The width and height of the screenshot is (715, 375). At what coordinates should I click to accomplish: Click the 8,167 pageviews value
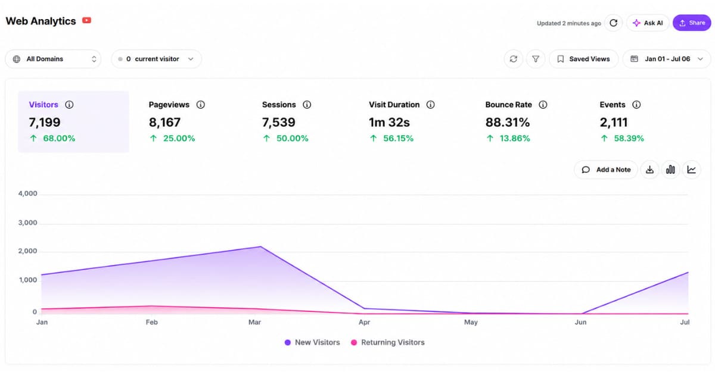(164, 123)
